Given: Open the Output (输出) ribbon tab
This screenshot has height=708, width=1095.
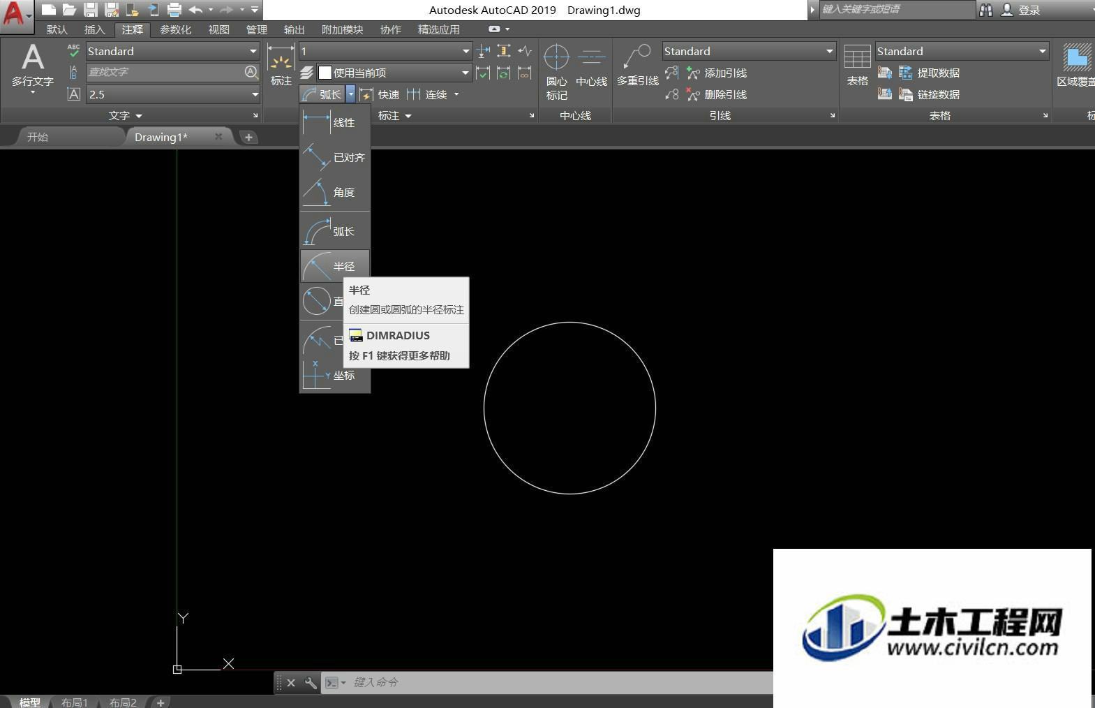Looking at the screenshot, I should point(294,29).
